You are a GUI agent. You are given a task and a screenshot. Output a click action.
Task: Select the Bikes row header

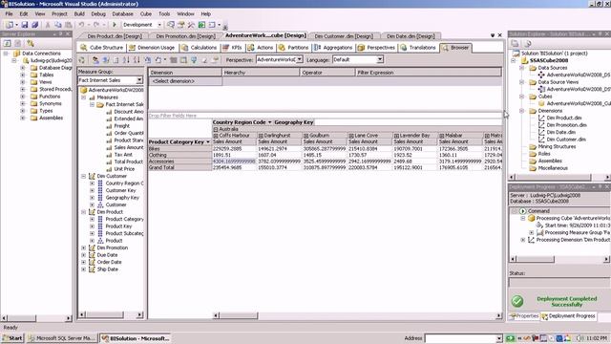pyautogui.click(x=179, y=149)
